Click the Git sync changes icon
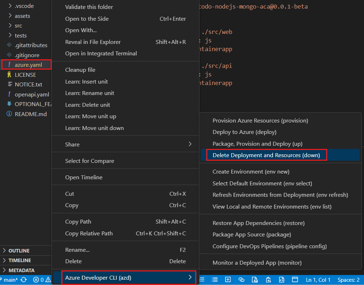364x285 pixels. [x=24, y=280]
